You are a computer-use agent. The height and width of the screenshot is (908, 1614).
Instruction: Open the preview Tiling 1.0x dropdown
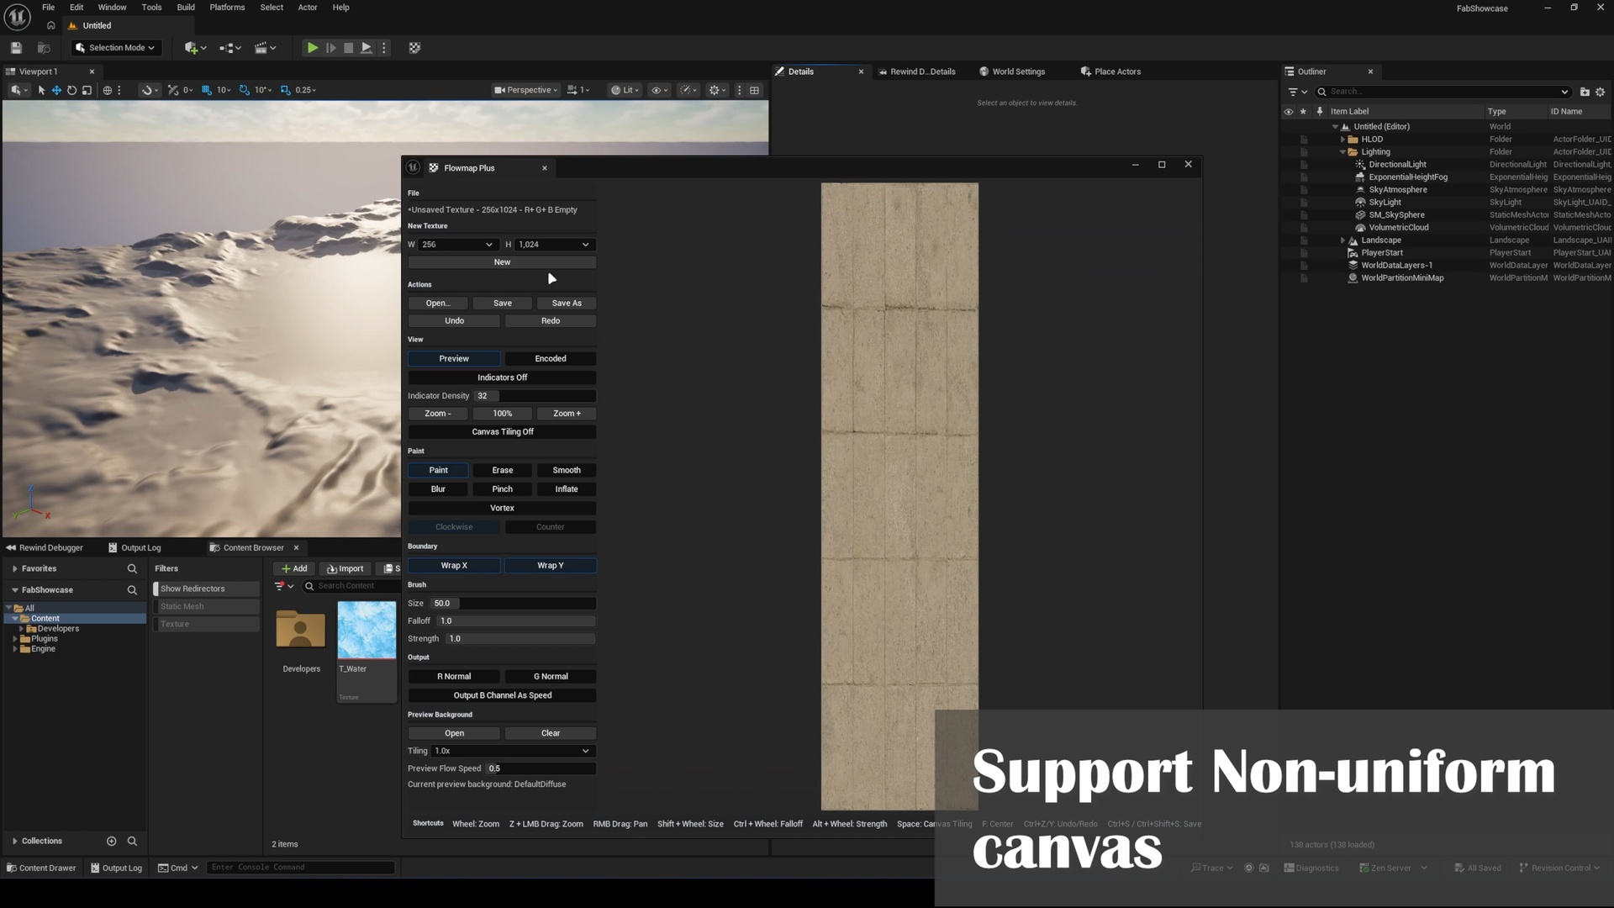pos(513,751)
